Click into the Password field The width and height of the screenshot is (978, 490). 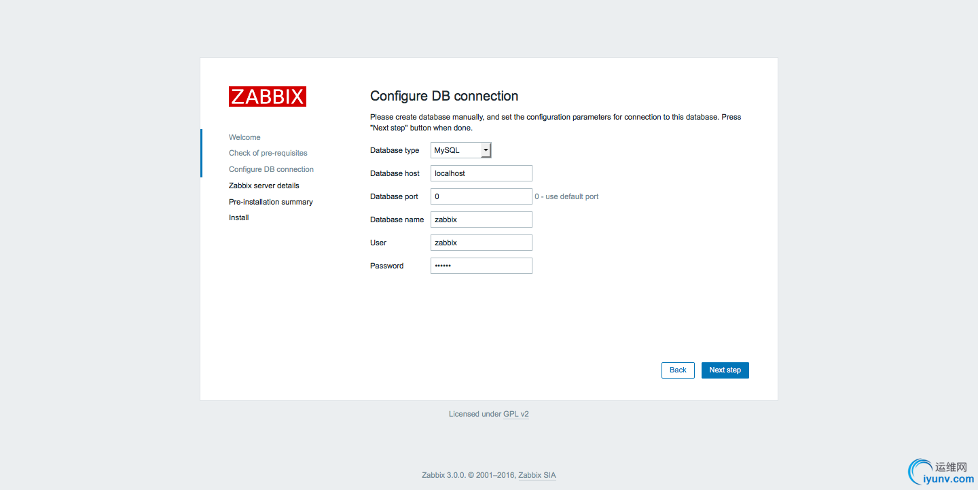coord(482,266)
